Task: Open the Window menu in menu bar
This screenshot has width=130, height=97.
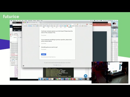Action: coord(38,20)
